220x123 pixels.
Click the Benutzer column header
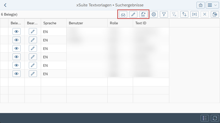click(x=87, y=23)
